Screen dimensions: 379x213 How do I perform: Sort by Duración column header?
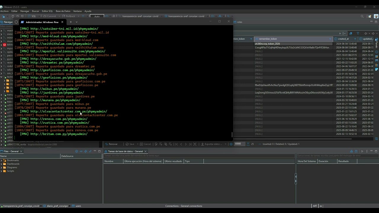click(x=327, y=161)
